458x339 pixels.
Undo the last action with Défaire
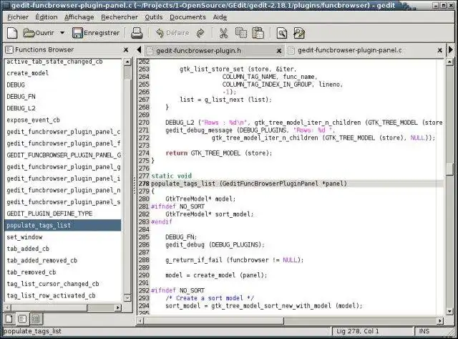pos(172,33)
